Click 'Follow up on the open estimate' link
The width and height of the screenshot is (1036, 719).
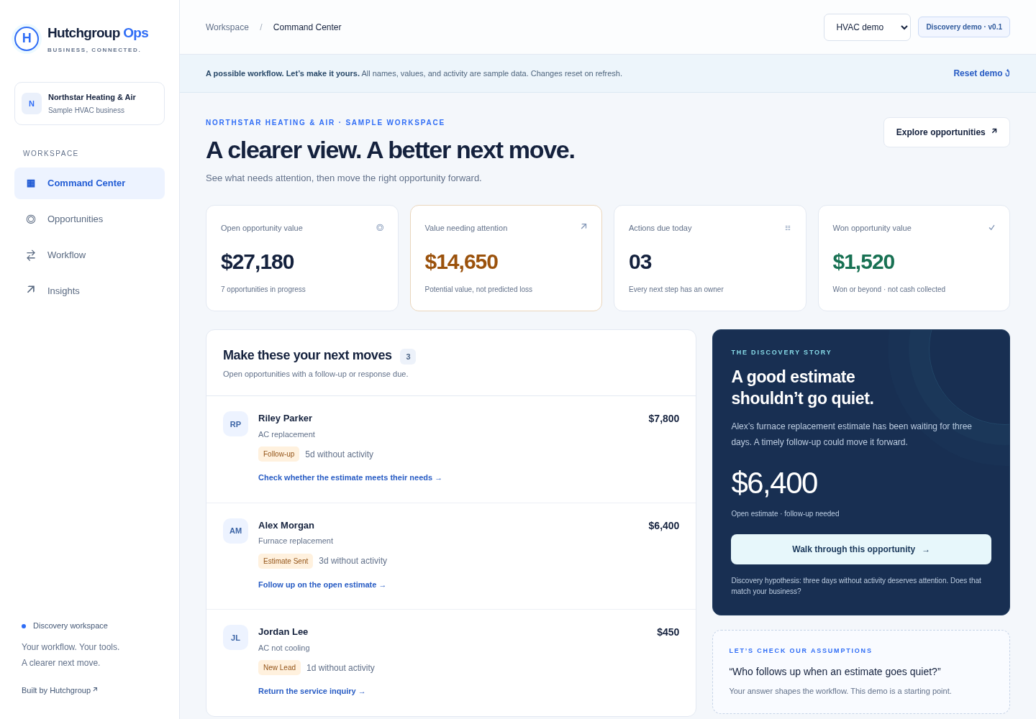click(322, 585)
